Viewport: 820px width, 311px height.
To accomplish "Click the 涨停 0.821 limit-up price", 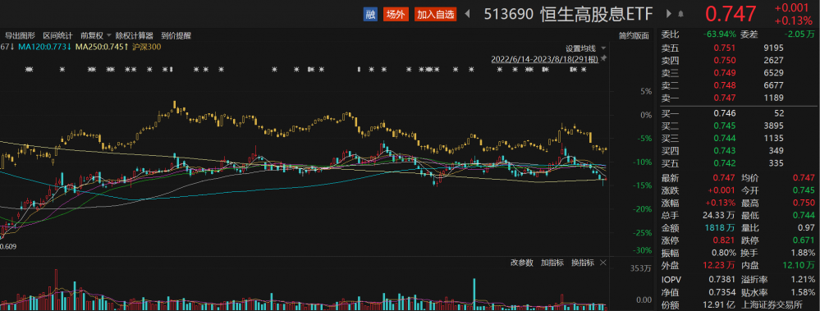I will (725, 241).
